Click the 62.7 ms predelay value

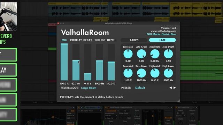click(76, 84)
